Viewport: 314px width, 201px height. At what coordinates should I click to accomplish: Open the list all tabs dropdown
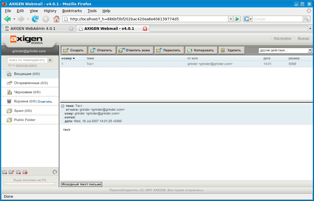click(310, 29)
